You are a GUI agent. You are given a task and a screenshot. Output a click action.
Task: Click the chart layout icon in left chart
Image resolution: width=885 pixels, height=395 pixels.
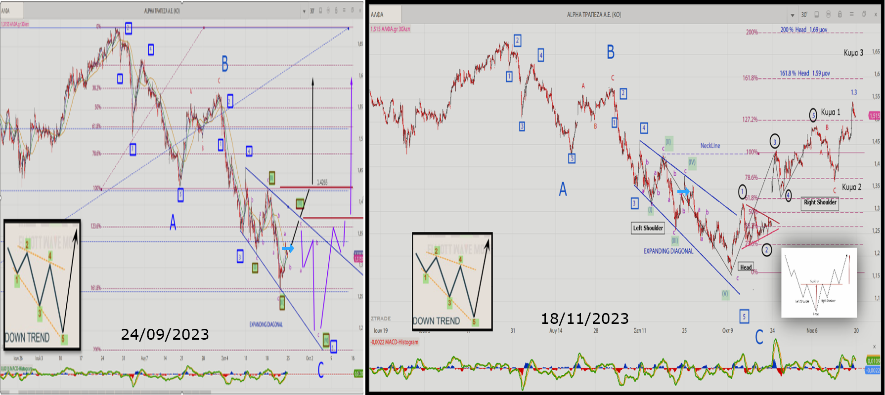click(x=320, y=10)
